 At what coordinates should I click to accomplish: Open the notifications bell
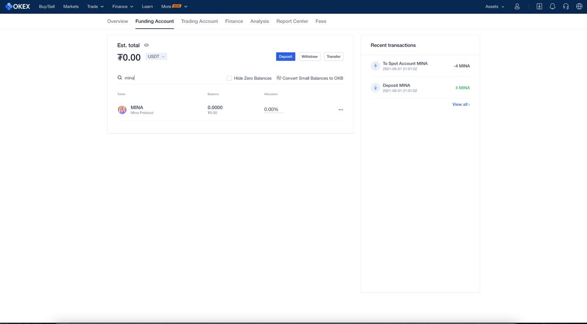coord(553,6)
